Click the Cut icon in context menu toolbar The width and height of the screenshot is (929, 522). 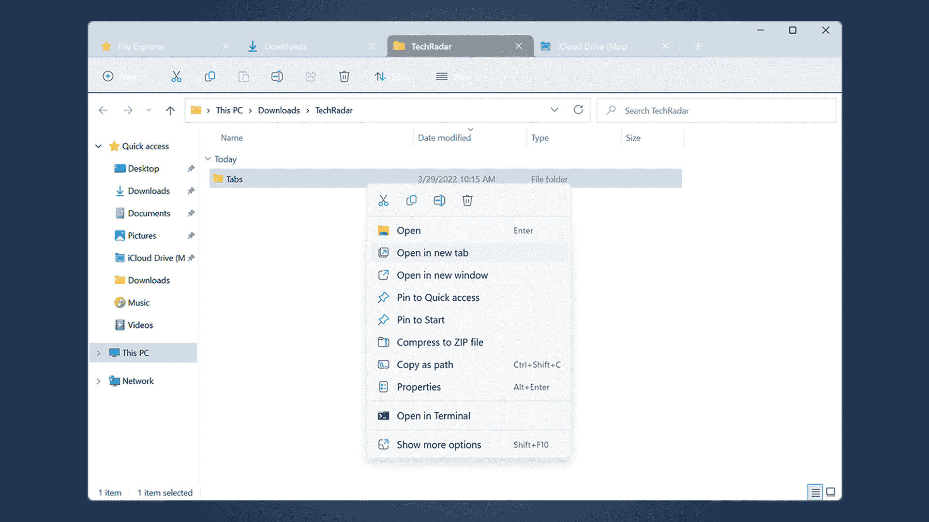pos(383,200)
